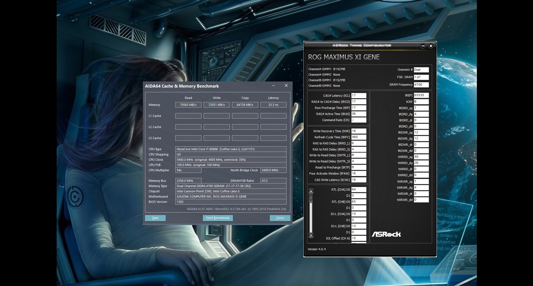Edit the Read to Precharge (tRTP) field
The image size is (533, 286).
359,167
